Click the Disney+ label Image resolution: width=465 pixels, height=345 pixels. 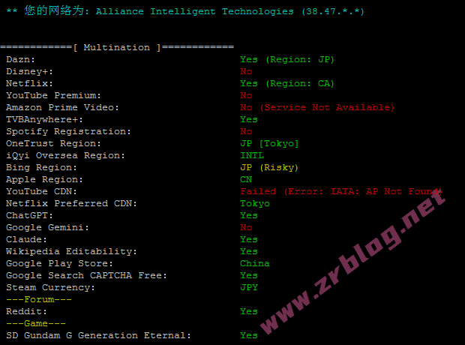29,72
